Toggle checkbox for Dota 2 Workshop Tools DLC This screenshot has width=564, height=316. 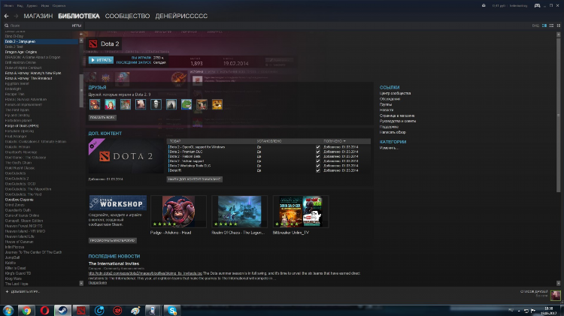click(317, 166)
